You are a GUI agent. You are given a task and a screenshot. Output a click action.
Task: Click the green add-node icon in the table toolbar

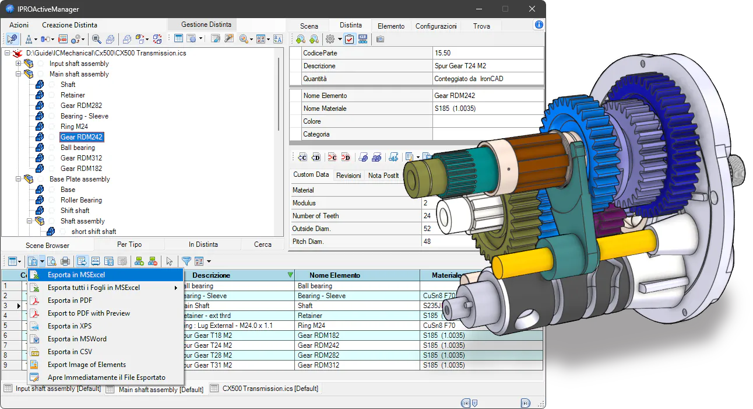pyautogui.click(x=139, y=261)
